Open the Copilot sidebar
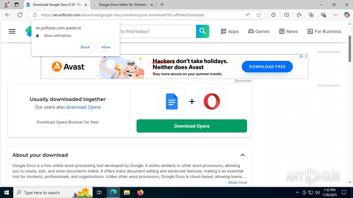 (x=347, y=15)
